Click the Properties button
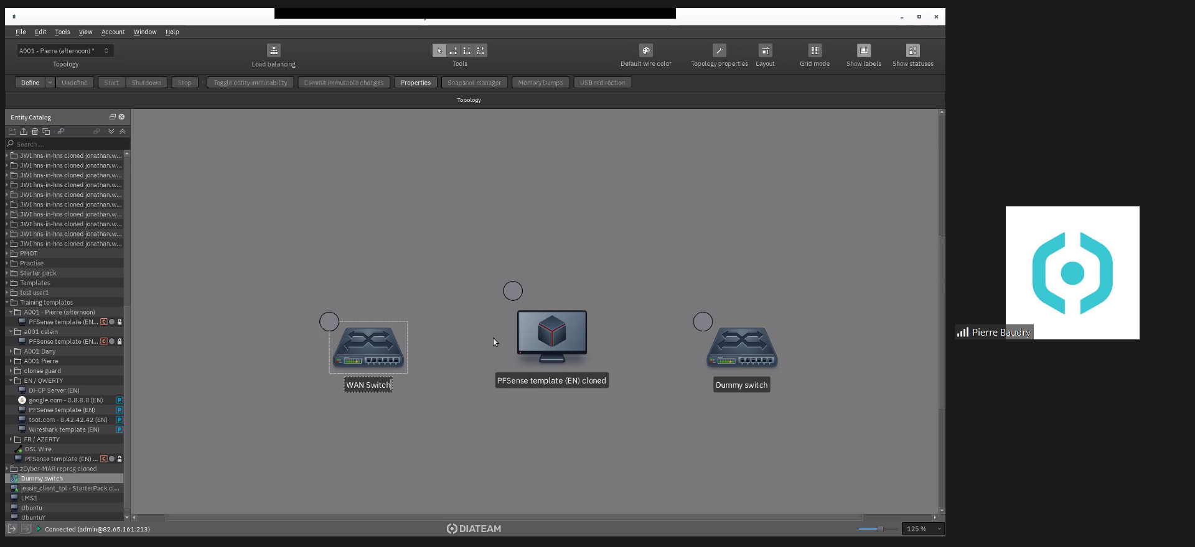 415,83
